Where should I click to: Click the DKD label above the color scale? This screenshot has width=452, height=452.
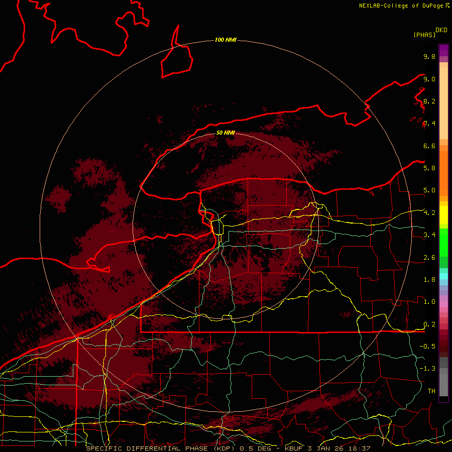(x=441, y=30)
